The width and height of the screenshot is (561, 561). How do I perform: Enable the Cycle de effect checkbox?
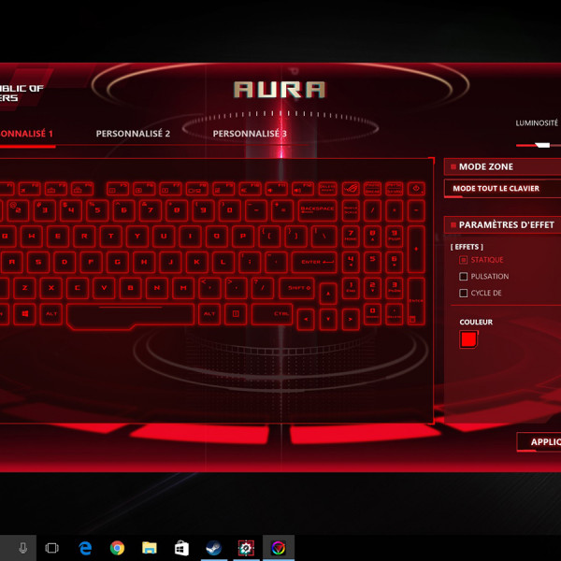click(x=464, y=294)
